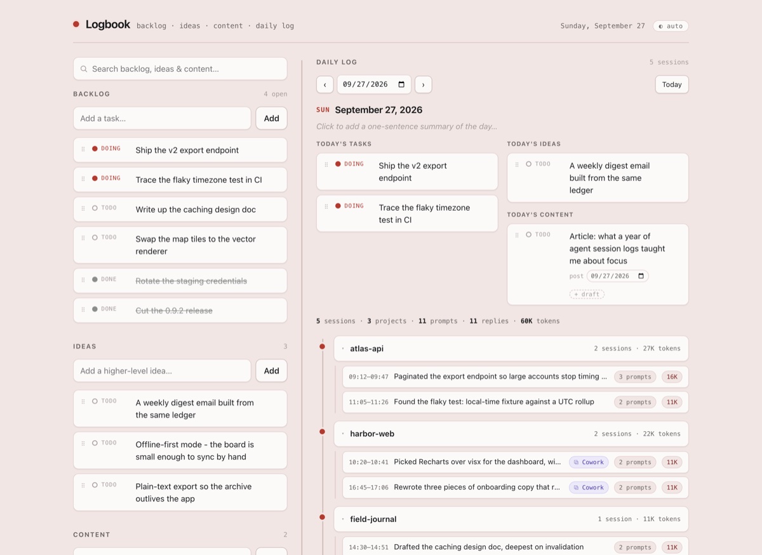
Task: Toggle DOING status on Trace the flaky timezone backlog item
Action: [106, 178]
